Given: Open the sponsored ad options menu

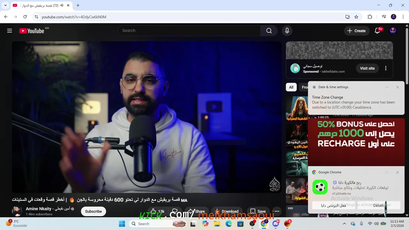Looking at the screenshot, I should pyautogui.click(x=386, y=68).
